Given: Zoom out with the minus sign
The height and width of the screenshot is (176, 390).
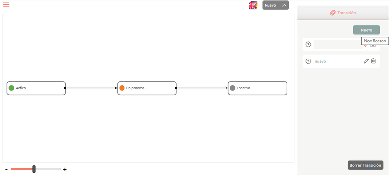Looking at the screenshot, I should pos(6,169).
